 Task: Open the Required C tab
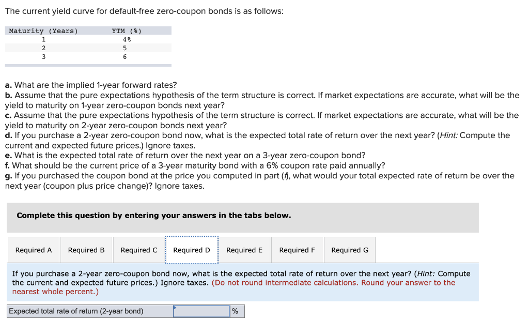click(x=139, y=250)
